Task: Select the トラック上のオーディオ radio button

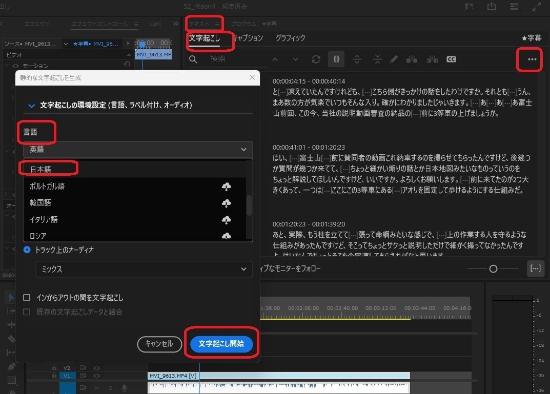Action: point(27,250)
